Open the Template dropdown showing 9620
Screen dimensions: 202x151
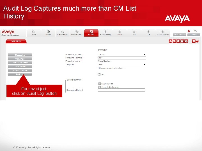point(122,65)
